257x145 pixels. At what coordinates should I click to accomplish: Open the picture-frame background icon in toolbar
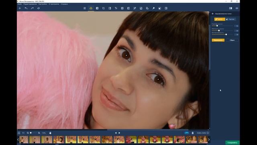[141, 8]
